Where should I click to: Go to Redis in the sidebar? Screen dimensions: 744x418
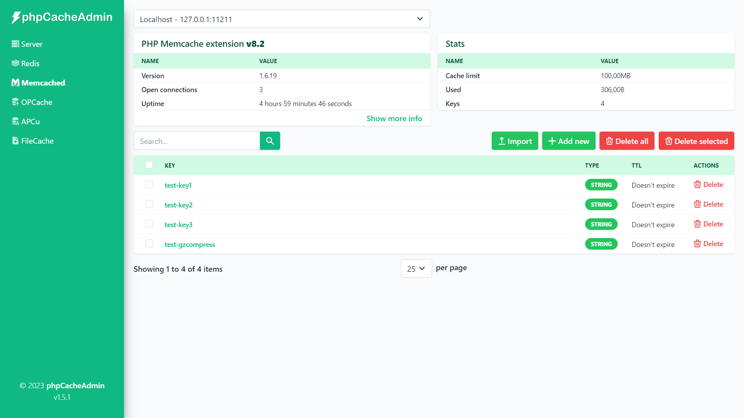(30, 63)
